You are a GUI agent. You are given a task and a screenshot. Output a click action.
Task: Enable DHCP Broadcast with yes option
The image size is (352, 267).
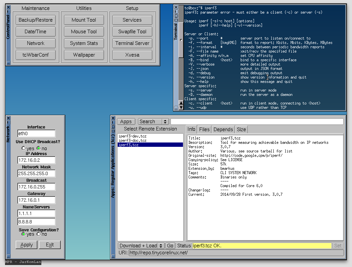click(x=23, y=148)
